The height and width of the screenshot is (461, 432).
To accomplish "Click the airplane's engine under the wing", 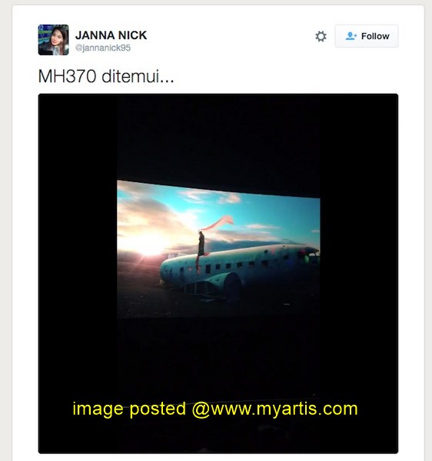I will (x=228, y=284).
